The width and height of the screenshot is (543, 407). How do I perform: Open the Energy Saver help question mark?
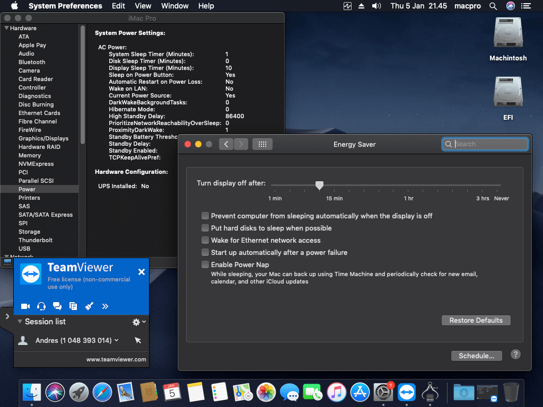pos(515,355)
